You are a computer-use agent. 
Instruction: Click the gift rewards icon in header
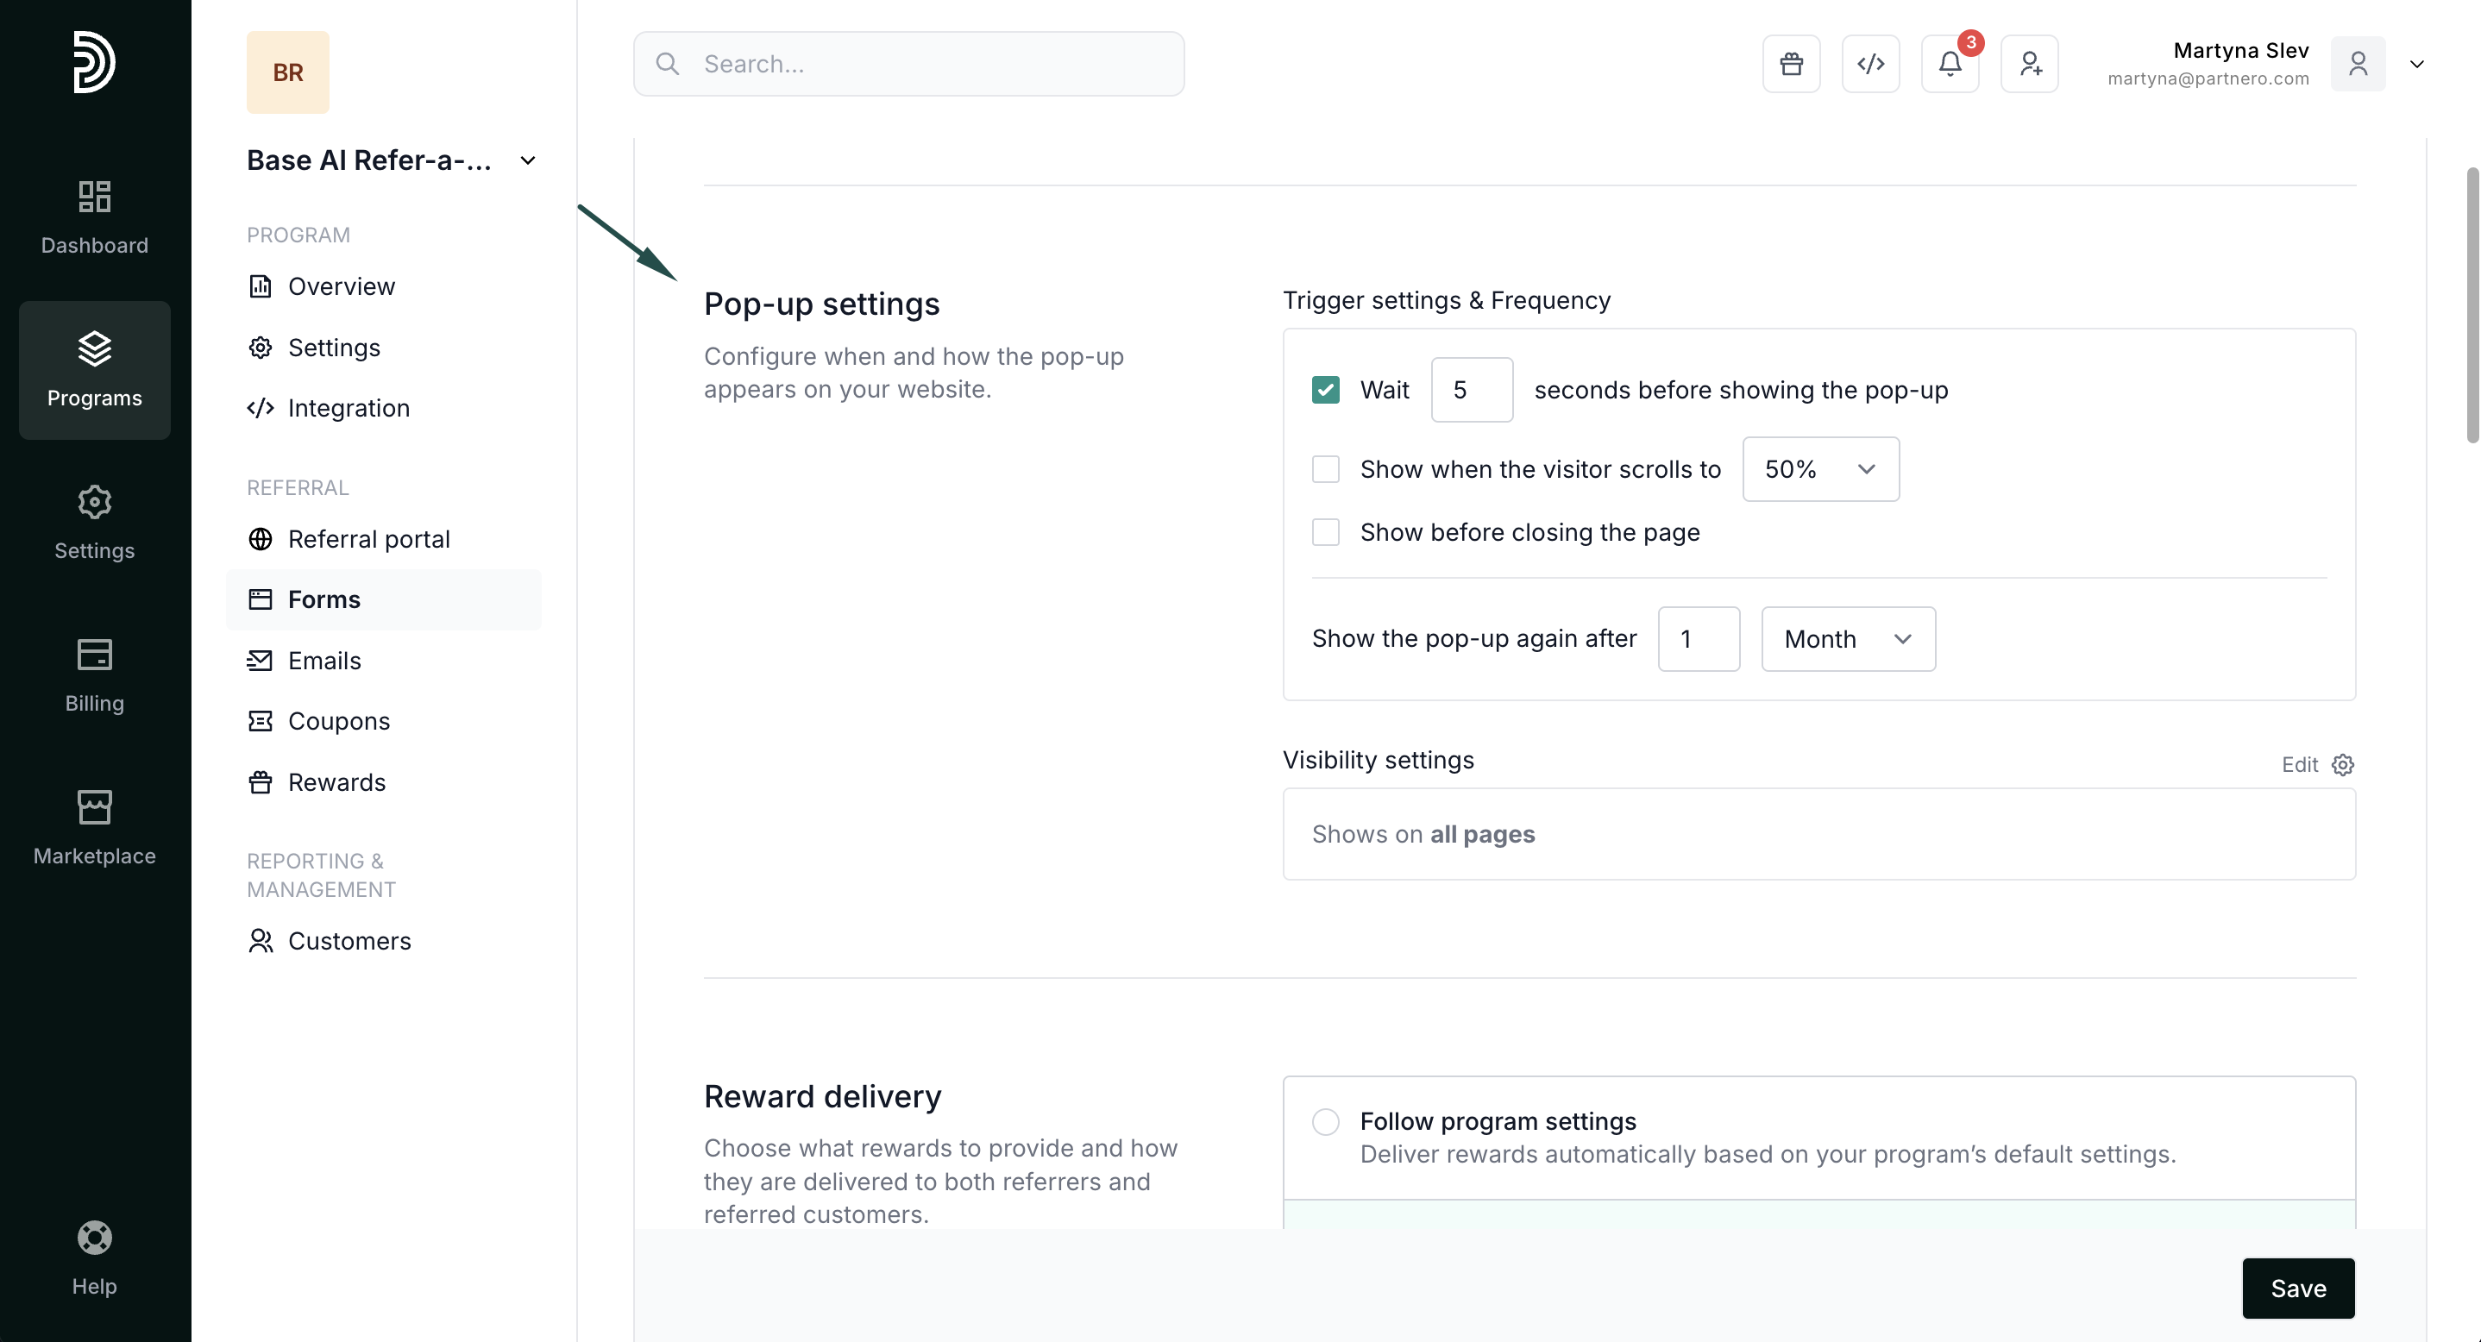1790,64
